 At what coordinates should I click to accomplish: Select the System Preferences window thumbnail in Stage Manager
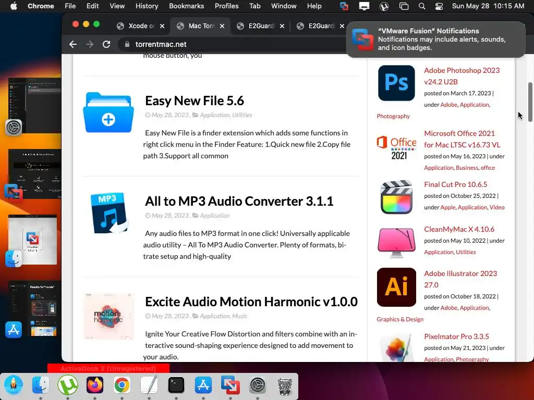pos(34,105)
